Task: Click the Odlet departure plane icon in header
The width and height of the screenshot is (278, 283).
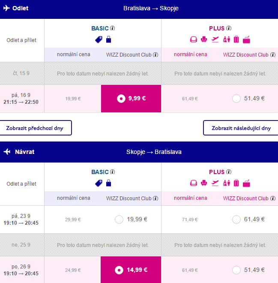Action: pyautogui.click(x=6, y=8)
